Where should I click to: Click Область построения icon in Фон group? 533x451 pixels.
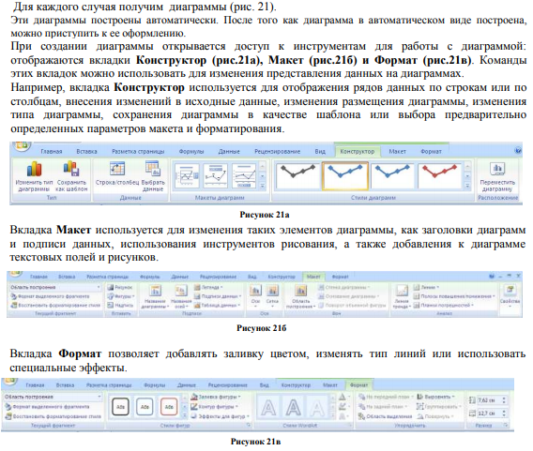coord(300,291)
